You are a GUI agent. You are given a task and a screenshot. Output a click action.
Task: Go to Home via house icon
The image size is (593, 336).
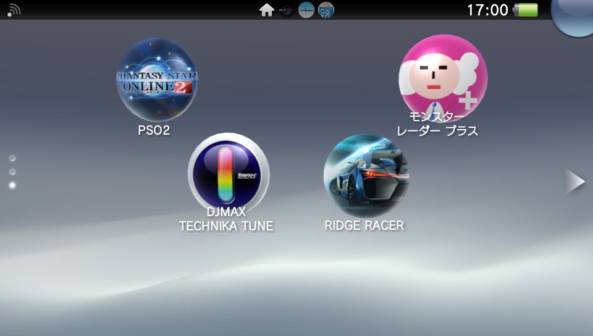point(267,10)
